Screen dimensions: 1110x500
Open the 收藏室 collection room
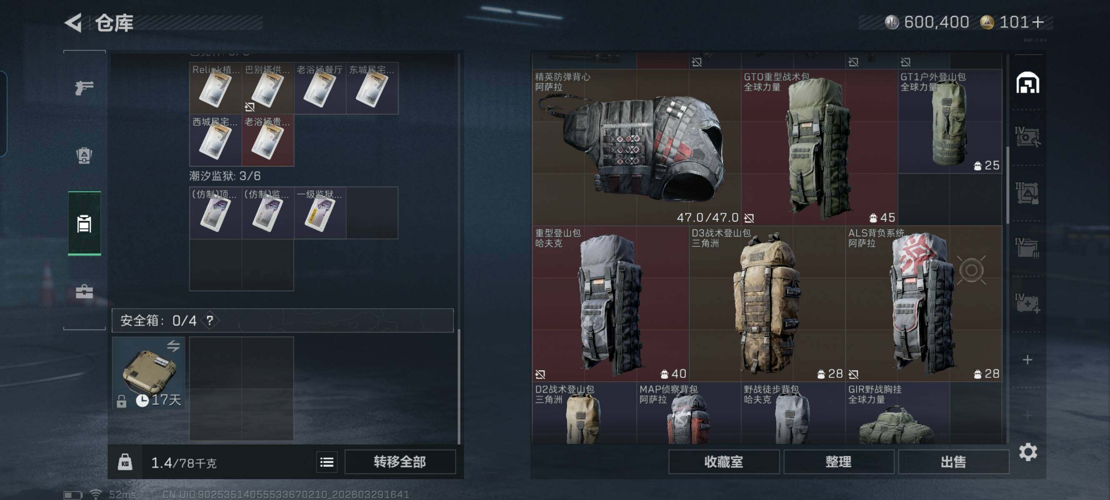tap(723, 462)
